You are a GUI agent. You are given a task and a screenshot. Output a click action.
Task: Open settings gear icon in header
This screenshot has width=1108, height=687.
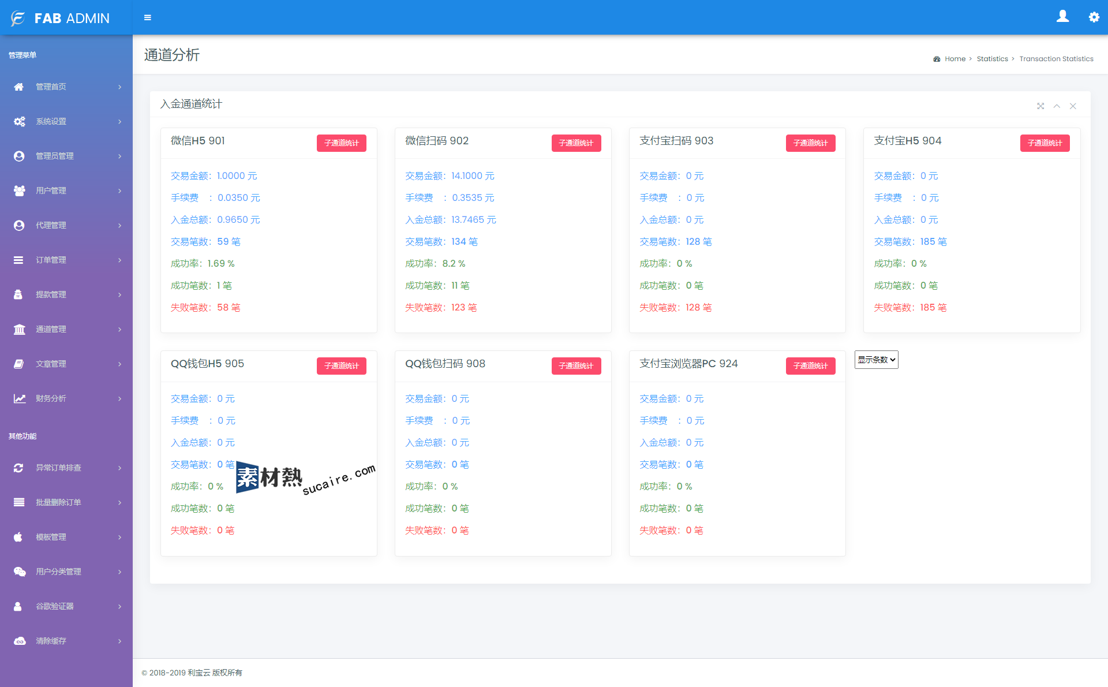1094,17
